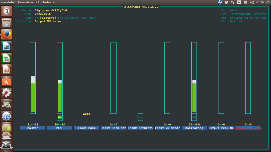The width and height of the screenshot is (271, 152).
Task: Open System Settings gear icon
Action: click(x=6, y=93)
